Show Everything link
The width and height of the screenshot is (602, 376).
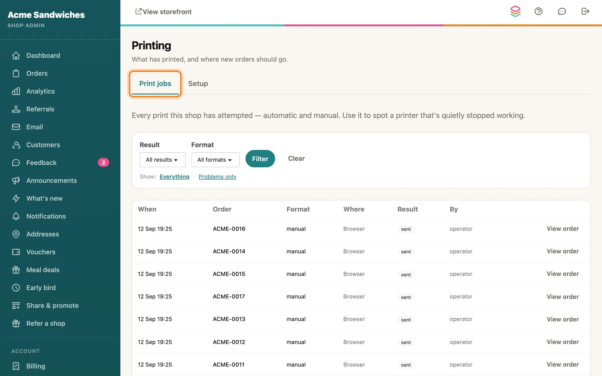pyautogui.click(x=174, y=177)
